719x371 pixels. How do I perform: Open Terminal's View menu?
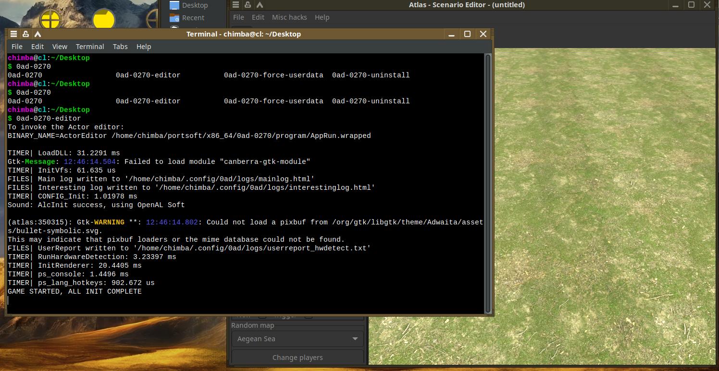[60, 47]
